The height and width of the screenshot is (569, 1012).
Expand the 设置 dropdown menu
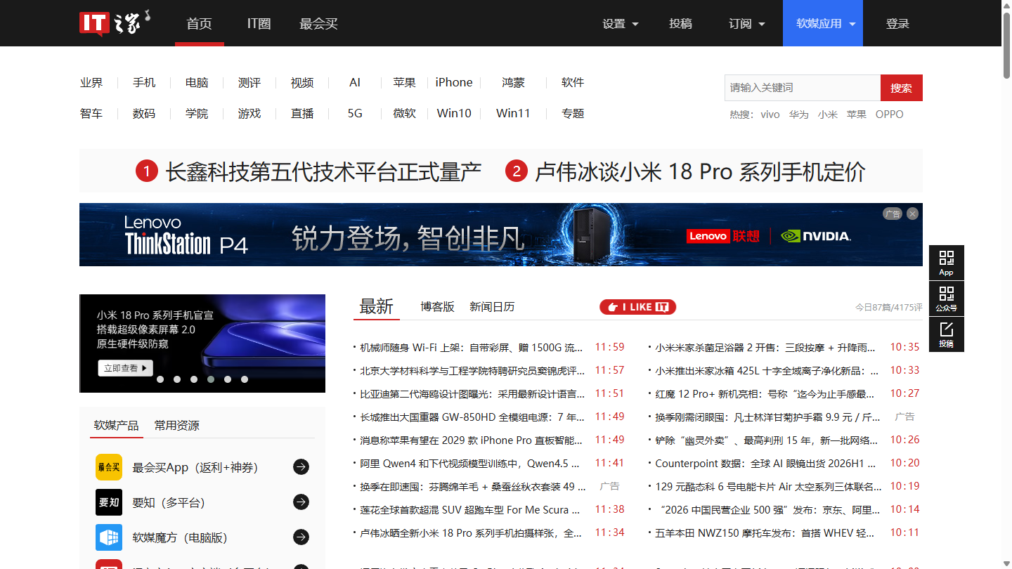point(621,23)
